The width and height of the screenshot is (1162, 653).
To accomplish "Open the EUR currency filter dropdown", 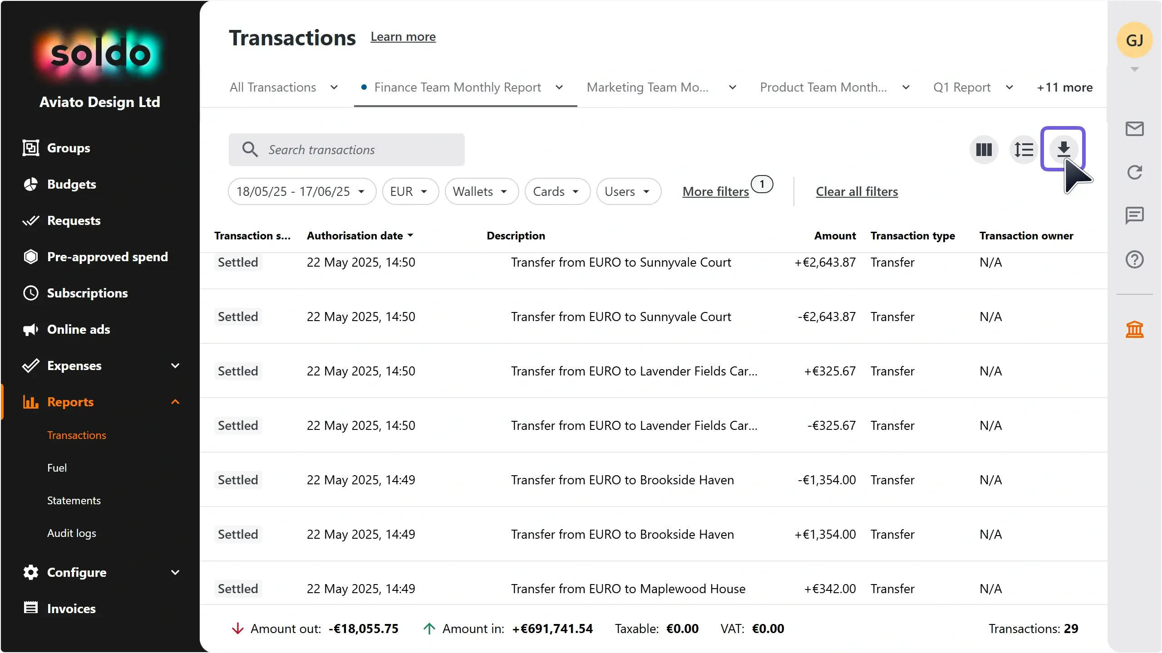I will point(410,191).
